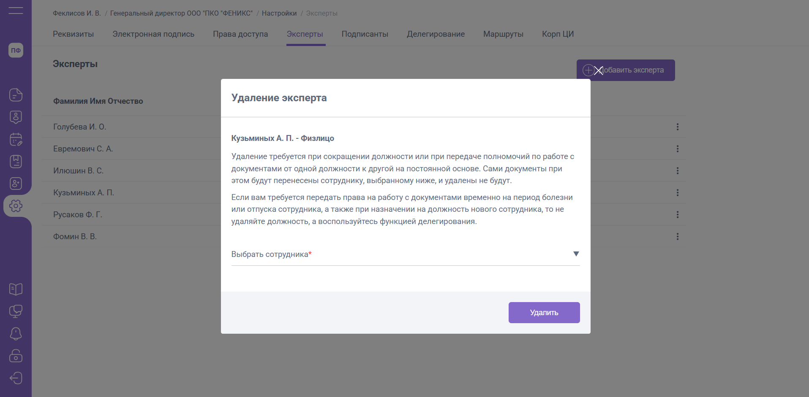Close the expert deletion dialog
This screenshot has height=397, width=809.
coord(598,70)
